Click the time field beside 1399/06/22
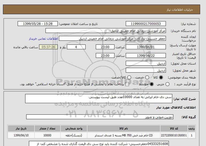The width and height of the screenshot is (206, 146). (x=105, y=55)
